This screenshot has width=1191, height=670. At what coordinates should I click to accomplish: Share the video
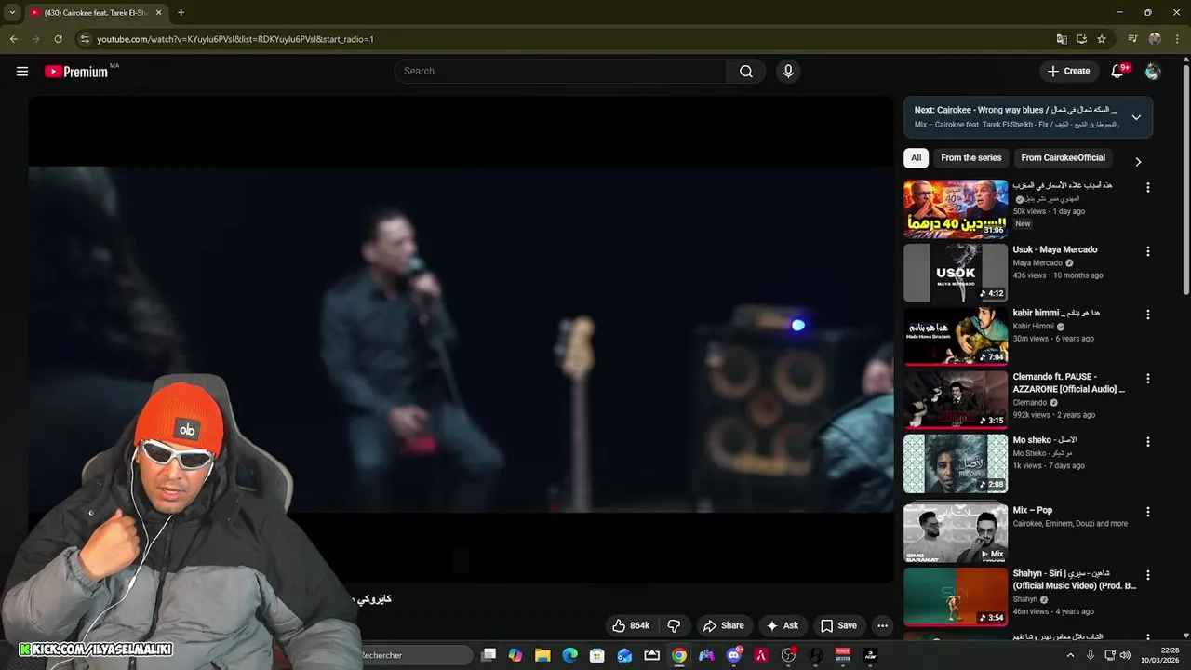724,625
